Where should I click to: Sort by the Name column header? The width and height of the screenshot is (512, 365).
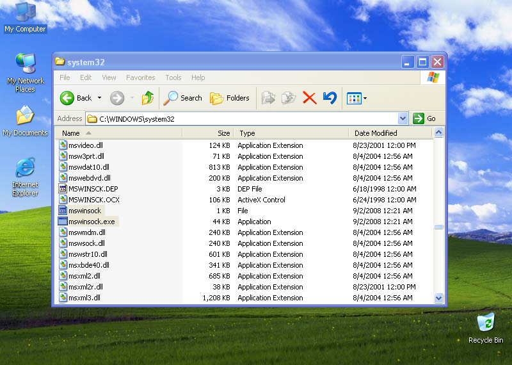[x=118, y=133]
